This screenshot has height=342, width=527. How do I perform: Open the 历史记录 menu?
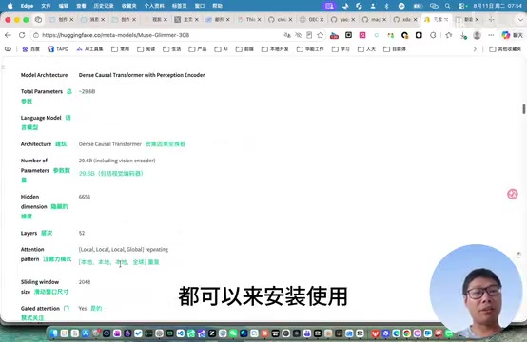pos(104,6)
